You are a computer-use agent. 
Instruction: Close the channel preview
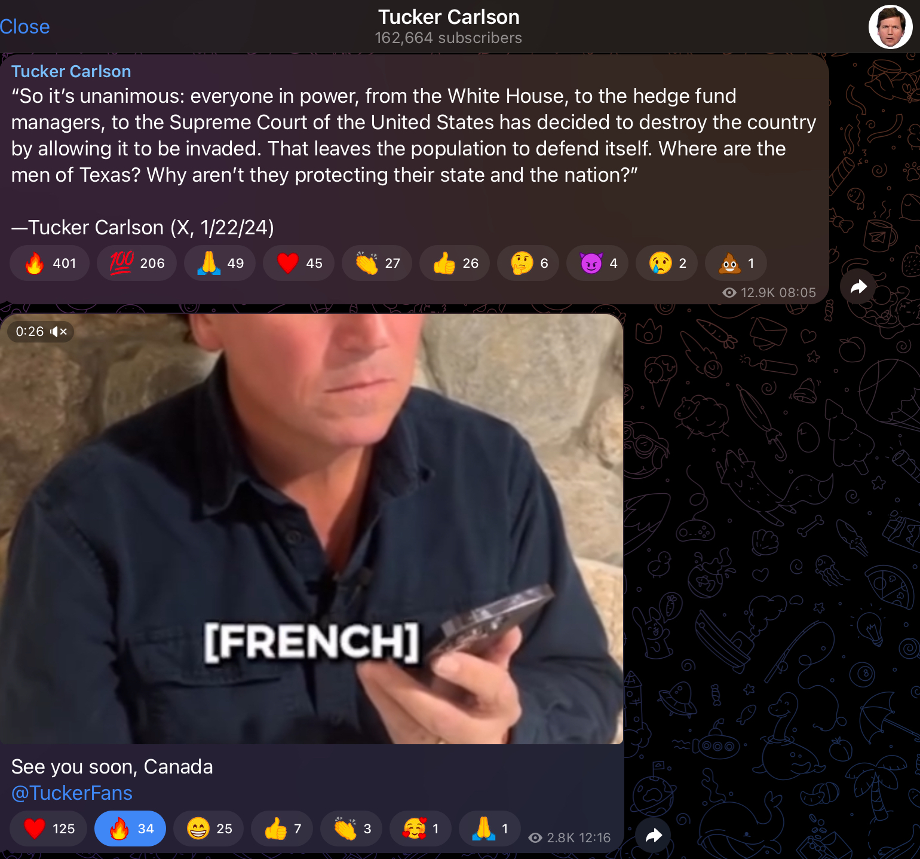coord(24,26)
